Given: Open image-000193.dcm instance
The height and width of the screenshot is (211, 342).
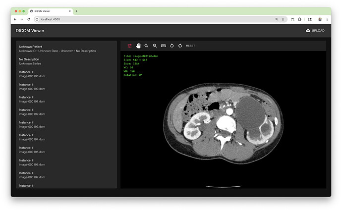Looking at the screenshot, I should pyautogui.click(x=66, y=124).
